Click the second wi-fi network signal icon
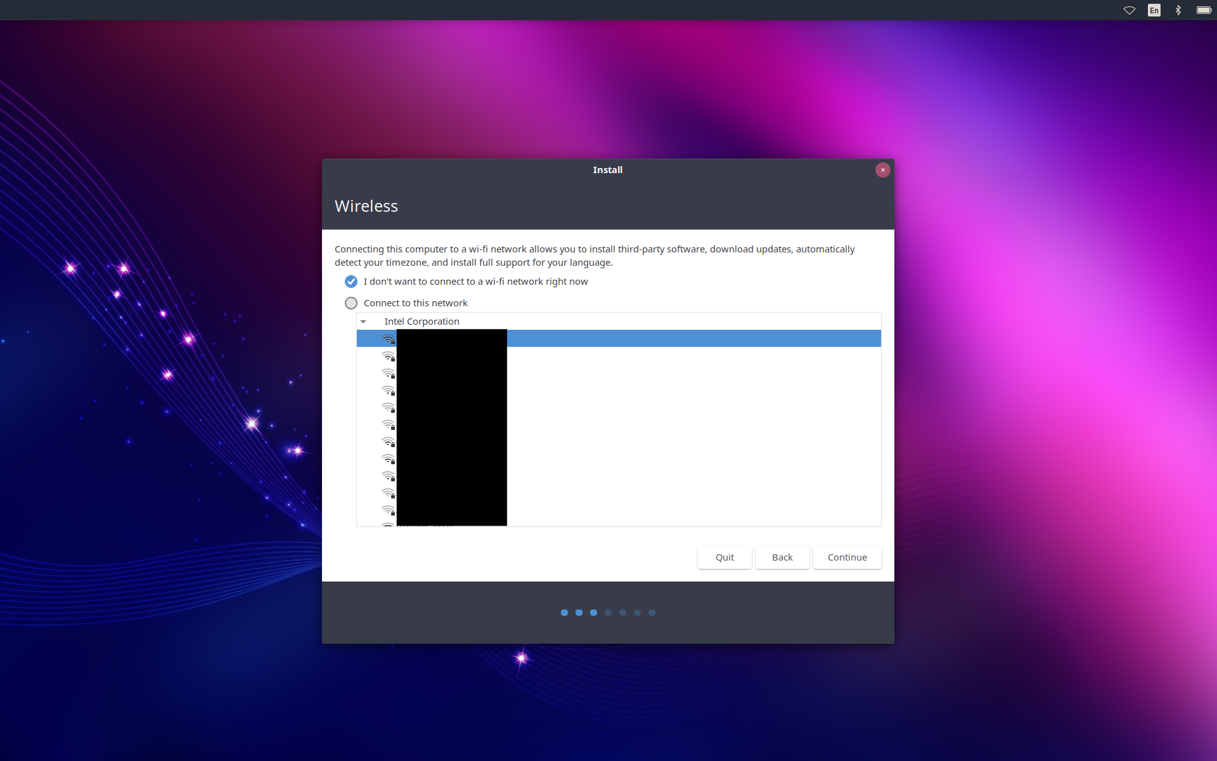 (x=389, y=356)
